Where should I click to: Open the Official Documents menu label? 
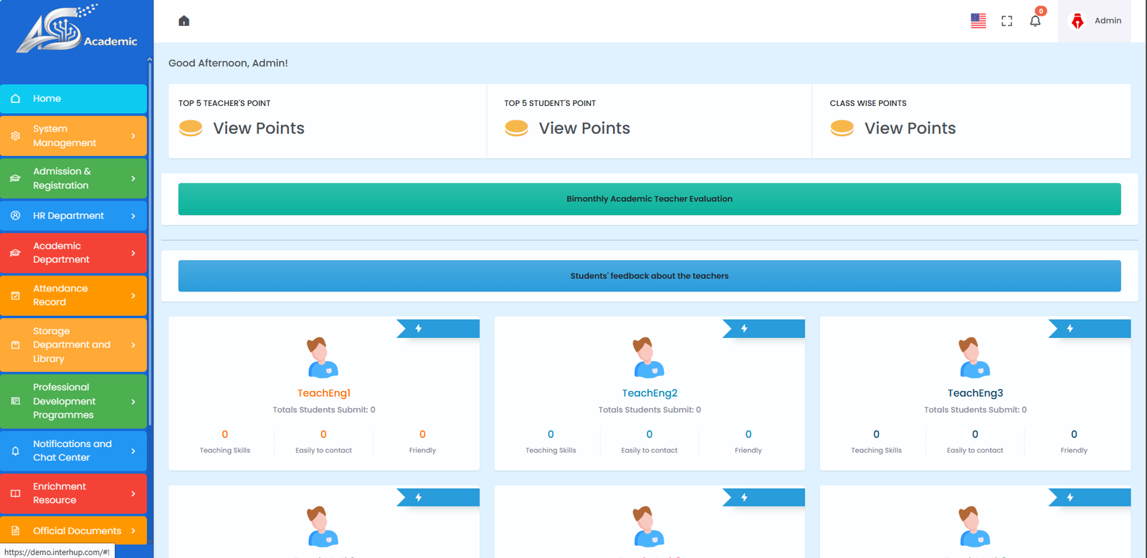click(x=77, y=531)
